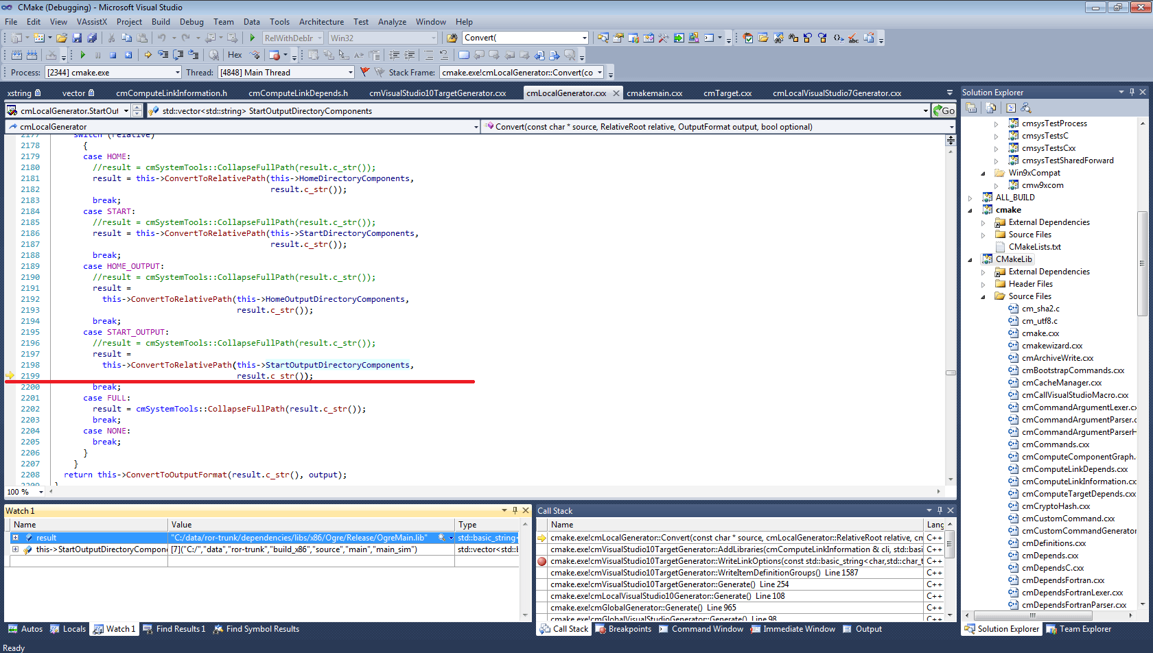Click the Restart debugging icon
The width and height of the screenshot is (1153, 653).
click(128, 55)
